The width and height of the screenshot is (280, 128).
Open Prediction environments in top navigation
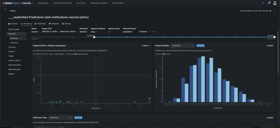63,3
